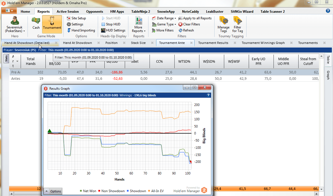Click the Stop HUD button

coord(110,24)
